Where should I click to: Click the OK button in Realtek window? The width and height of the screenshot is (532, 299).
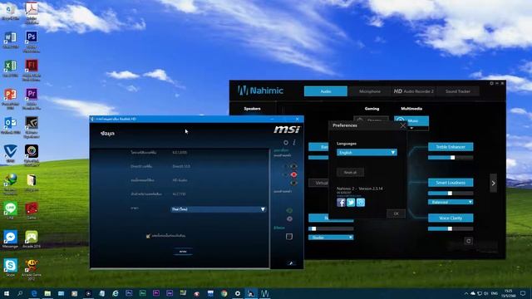tap(183, 252)
